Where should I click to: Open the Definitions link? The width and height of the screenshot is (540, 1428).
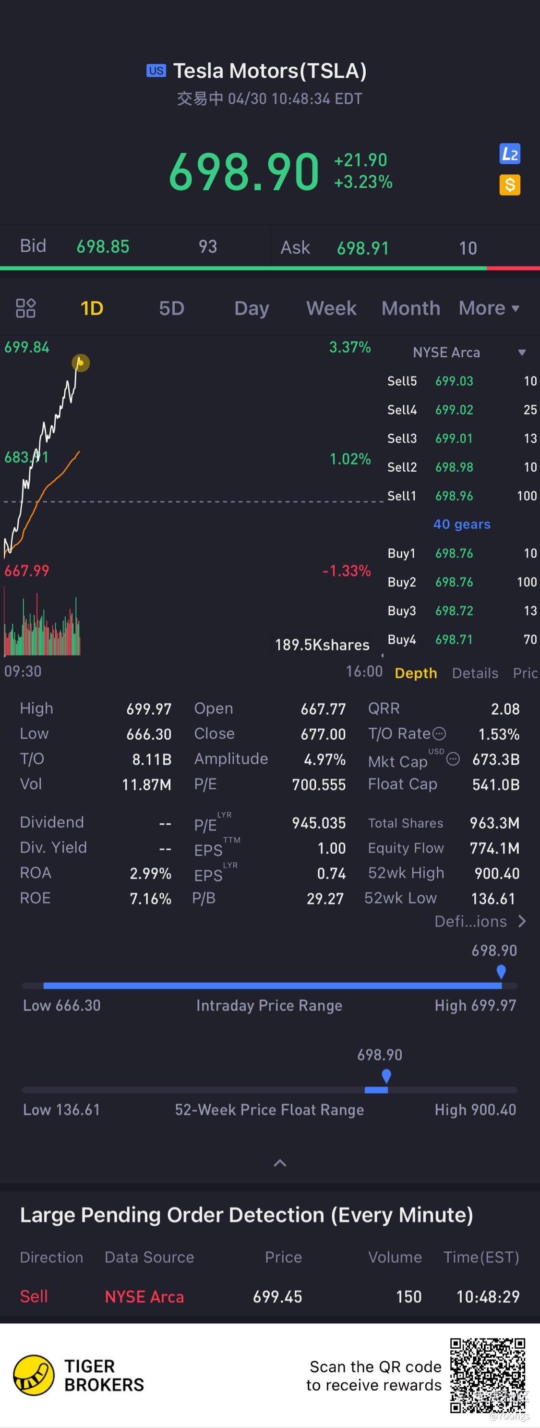click(480, 921)
